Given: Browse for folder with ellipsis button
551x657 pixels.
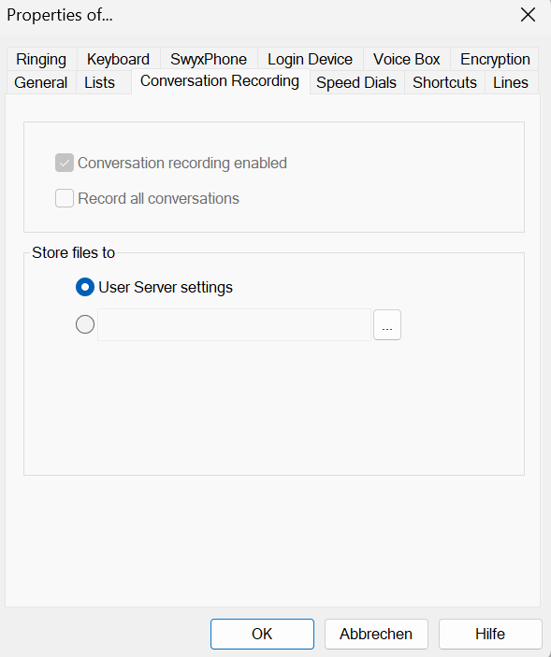Looking at the screenshot, I should (387, 324).
